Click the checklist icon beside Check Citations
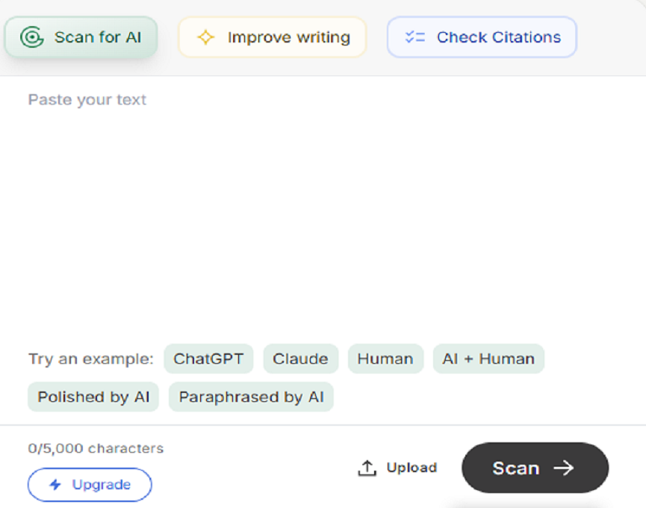This screenshot has width=646, height=508. [414, 37]
